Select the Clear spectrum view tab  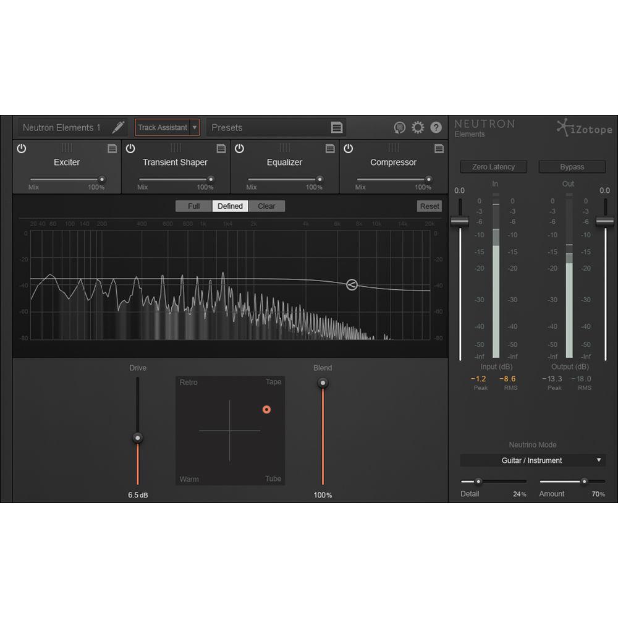pos(267,206)
